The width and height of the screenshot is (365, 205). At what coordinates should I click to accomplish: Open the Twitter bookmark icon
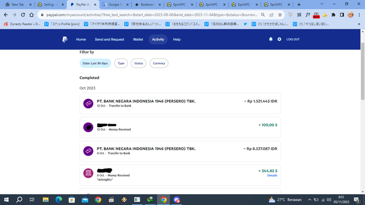[x=245, y=24]
